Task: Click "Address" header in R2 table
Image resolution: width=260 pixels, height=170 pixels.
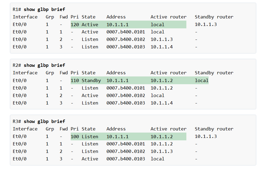Action: click(116, 73)
